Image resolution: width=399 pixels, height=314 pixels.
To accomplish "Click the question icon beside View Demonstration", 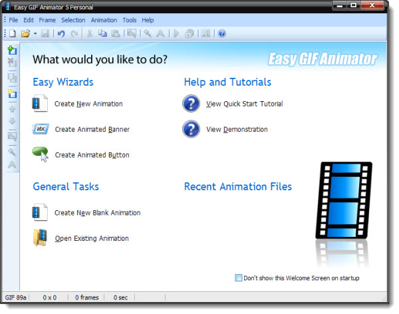I will pyautogui.click(x=191, y=129).
